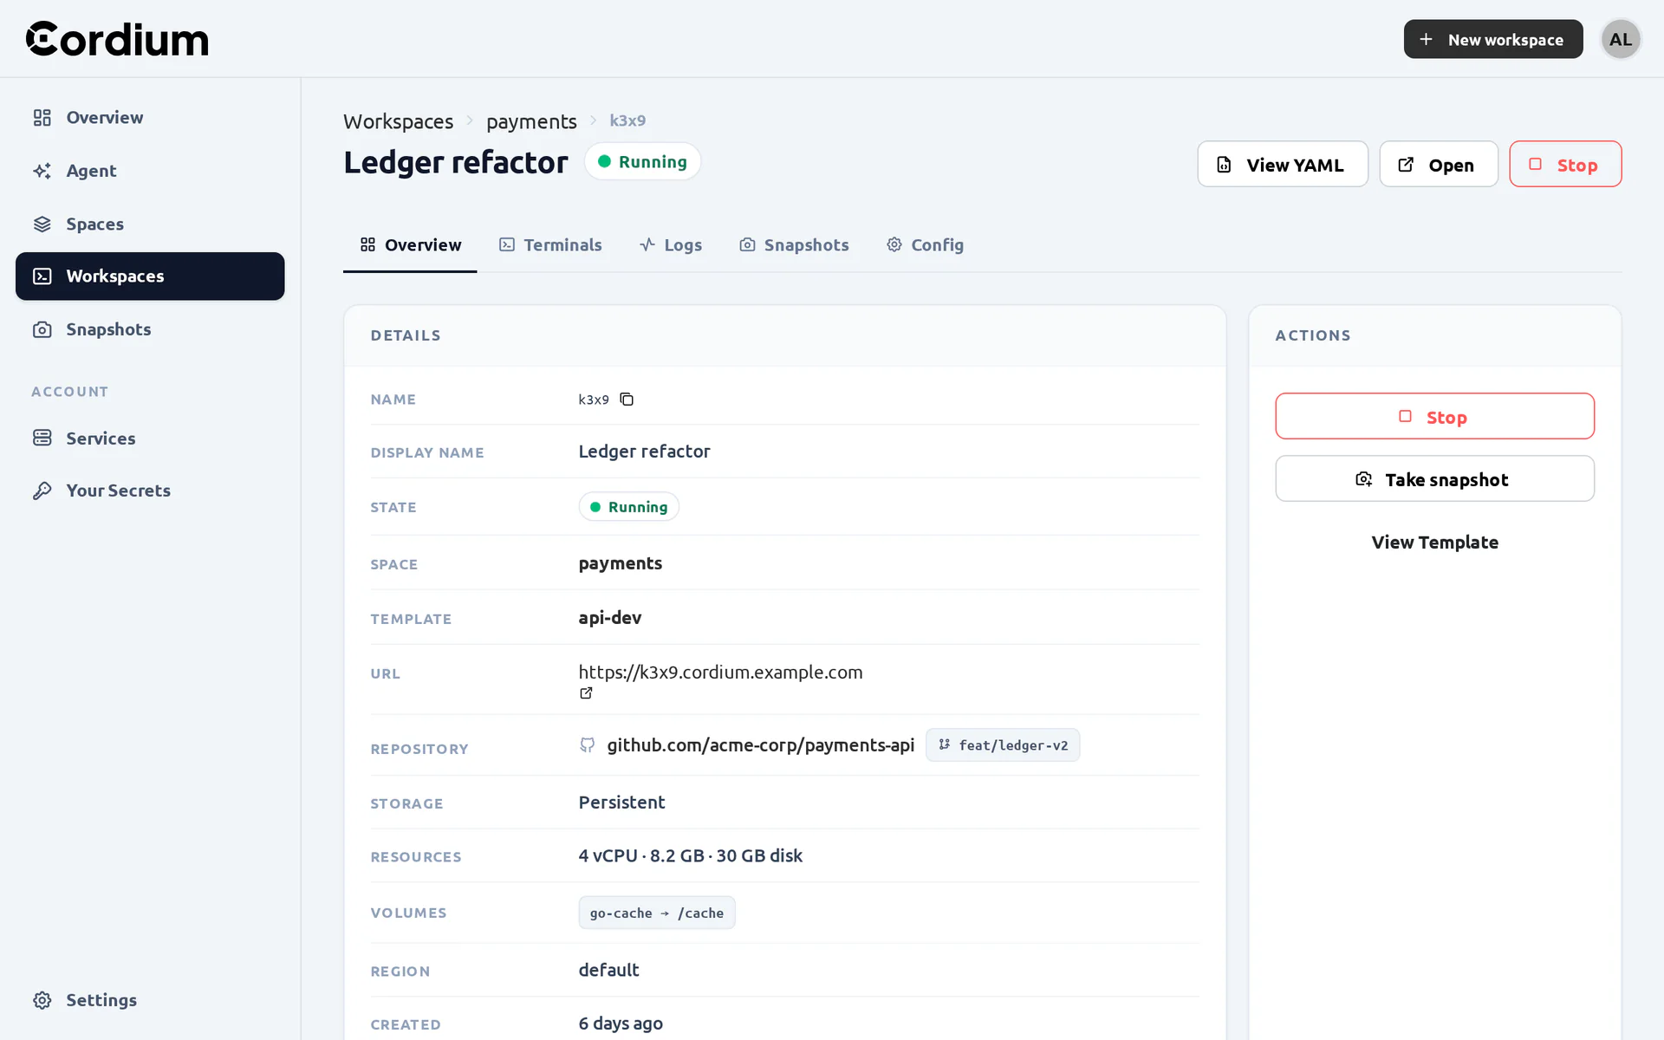Click the sidebar Overview grid icon

click(42, 117)
